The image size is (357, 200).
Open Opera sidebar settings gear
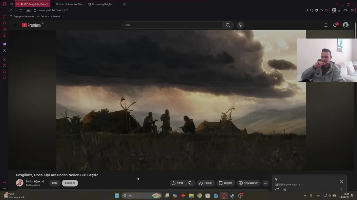click(4, 78)
